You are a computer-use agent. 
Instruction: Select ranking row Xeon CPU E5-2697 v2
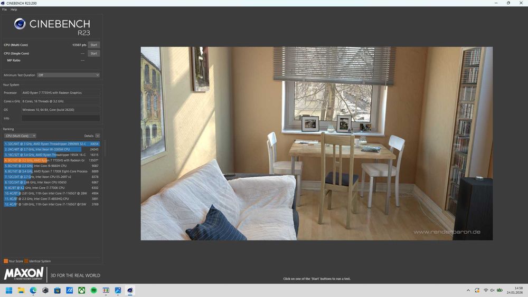coord(52,177)
